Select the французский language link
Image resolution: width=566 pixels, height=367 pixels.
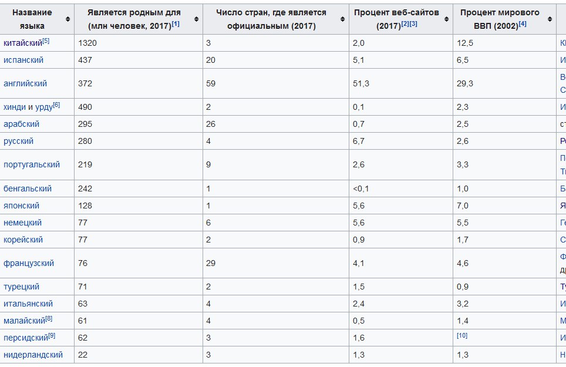click(29, 263)
